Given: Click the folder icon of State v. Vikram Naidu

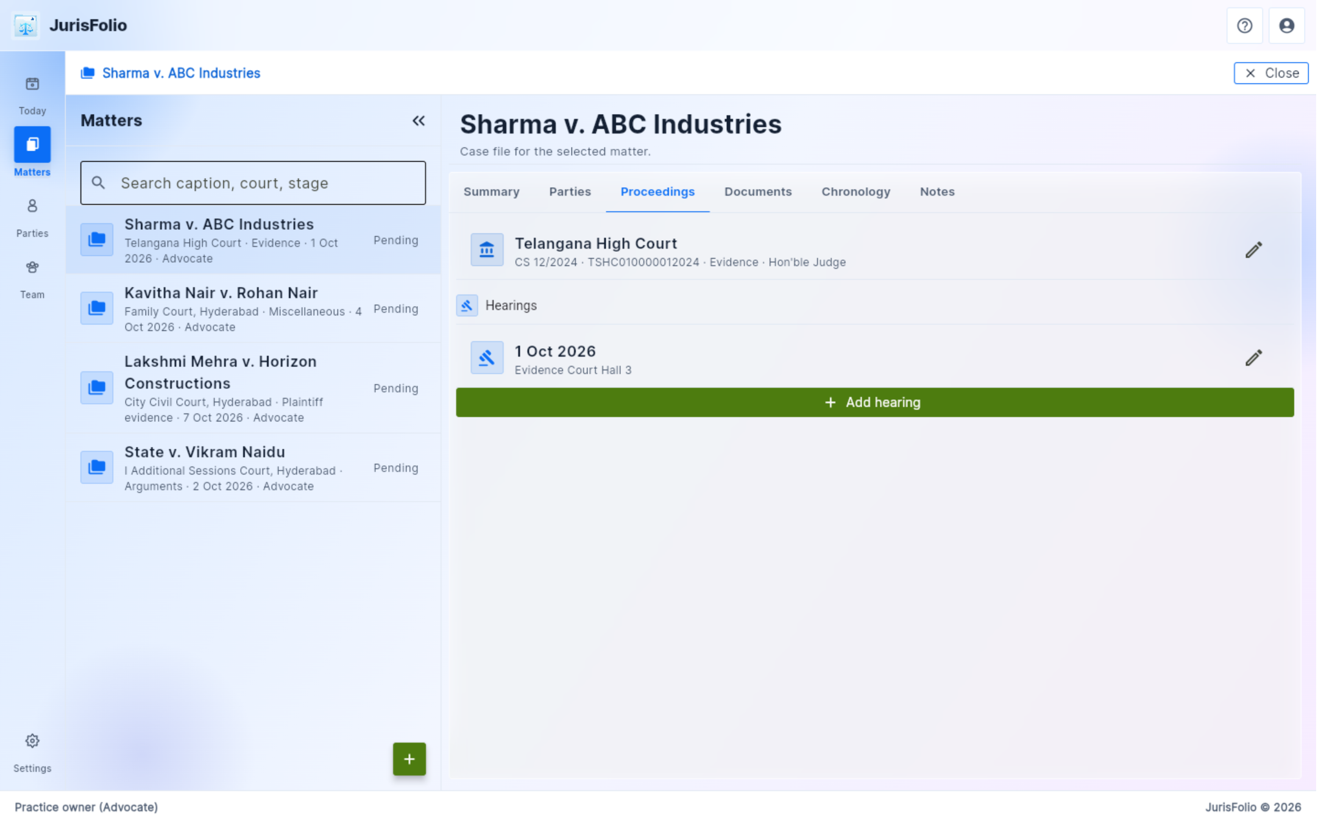Looking at the screenshot, I should [97, 468].
